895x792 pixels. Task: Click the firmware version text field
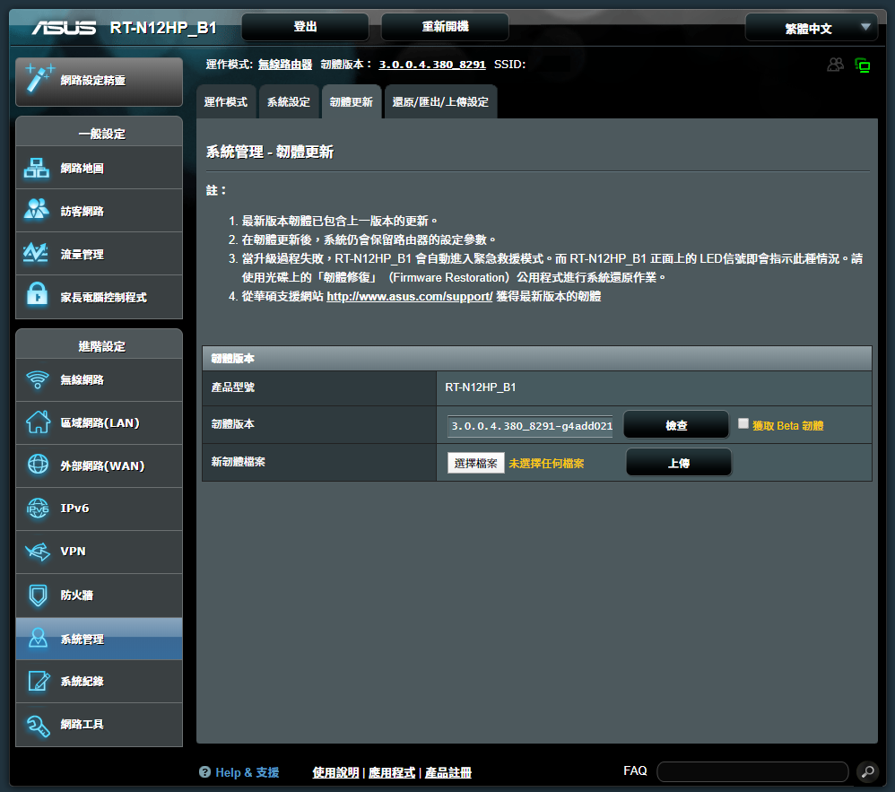530,426
